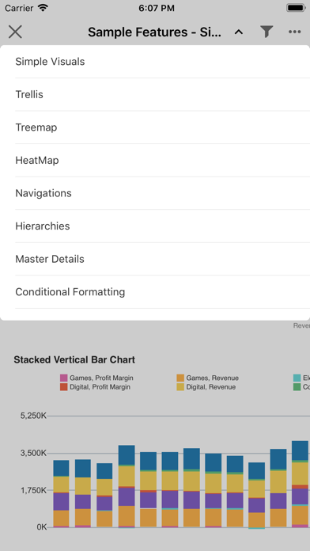
Task: Click the Games, Profit Margin legend swatch
Action: [63, 378]
